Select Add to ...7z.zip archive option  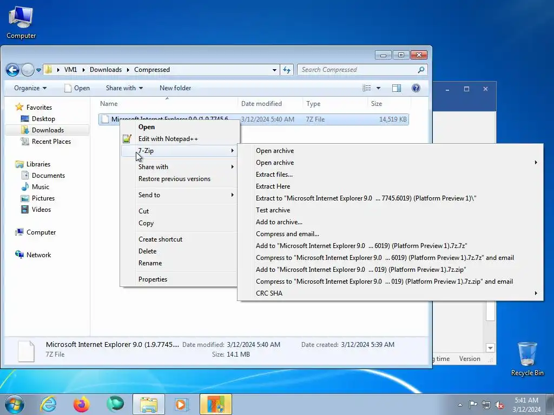pyautogui.click(x=390, y=270)
